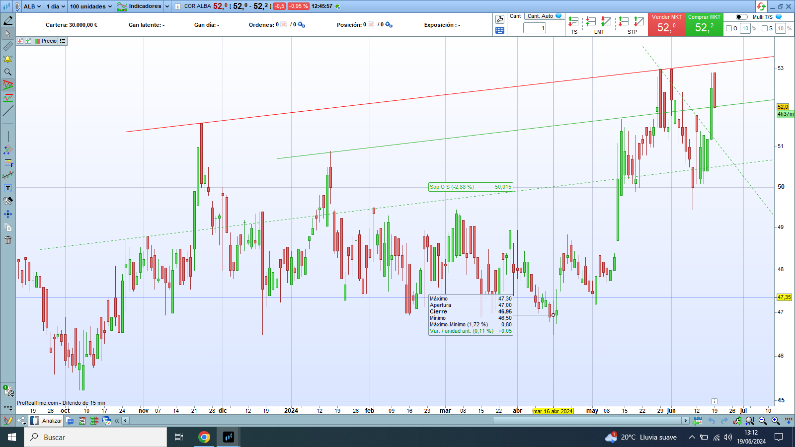Viewport: 795px width, 447px height.
Task: Toggle the Multi T/S switch
Action: 741,17
